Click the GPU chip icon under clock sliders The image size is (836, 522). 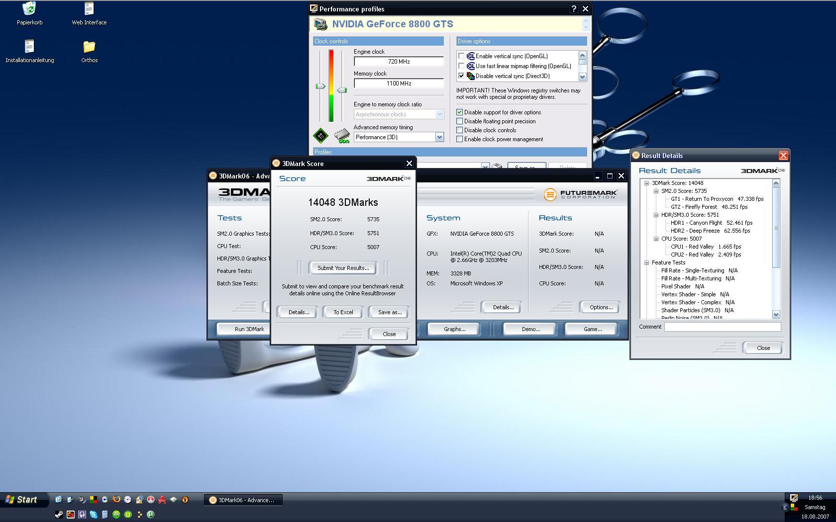tap(320, 135)
